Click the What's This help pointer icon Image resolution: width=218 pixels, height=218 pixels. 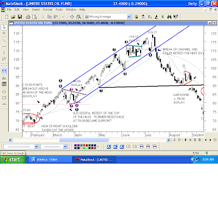[175, 17]
